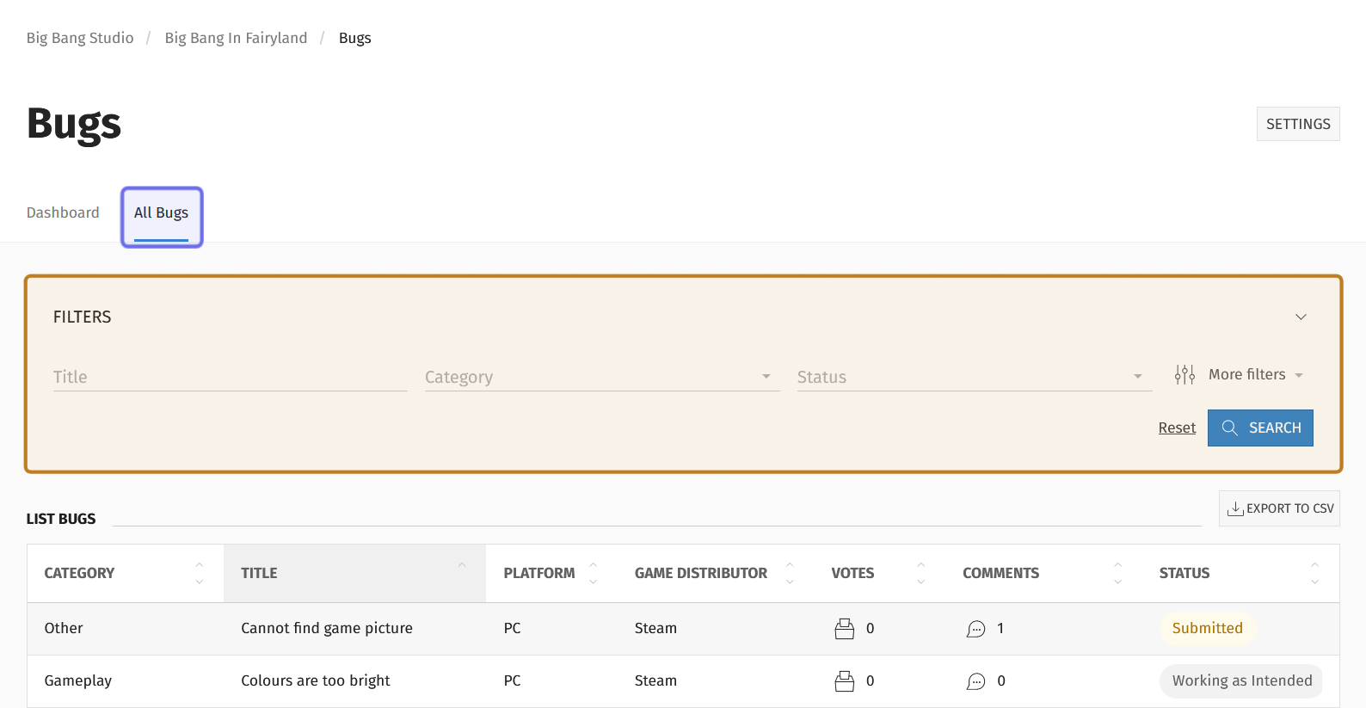Click the Gameplay category cell

78,680
